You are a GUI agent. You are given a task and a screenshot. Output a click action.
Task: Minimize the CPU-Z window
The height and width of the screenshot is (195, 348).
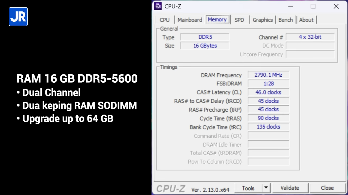click(x=291, y=6)
